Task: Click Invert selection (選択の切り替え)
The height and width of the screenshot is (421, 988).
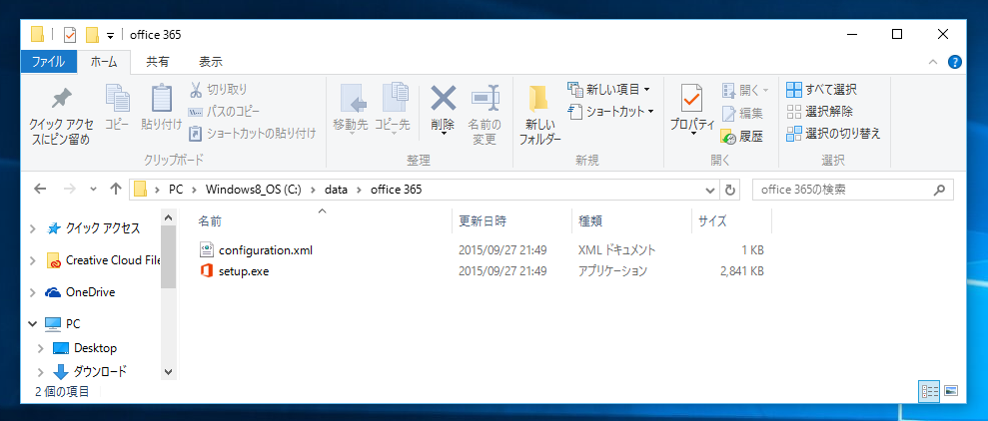Action: click(833, 134)
